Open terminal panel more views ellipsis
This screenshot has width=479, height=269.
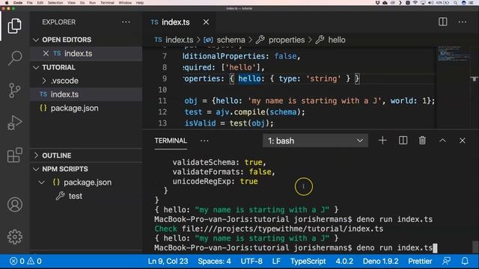coord(204,140)
